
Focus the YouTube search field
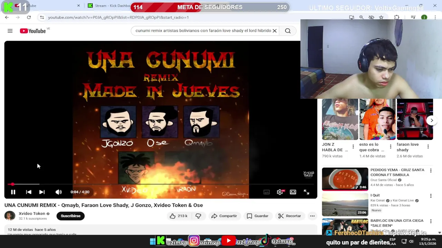tap(203, 31)
